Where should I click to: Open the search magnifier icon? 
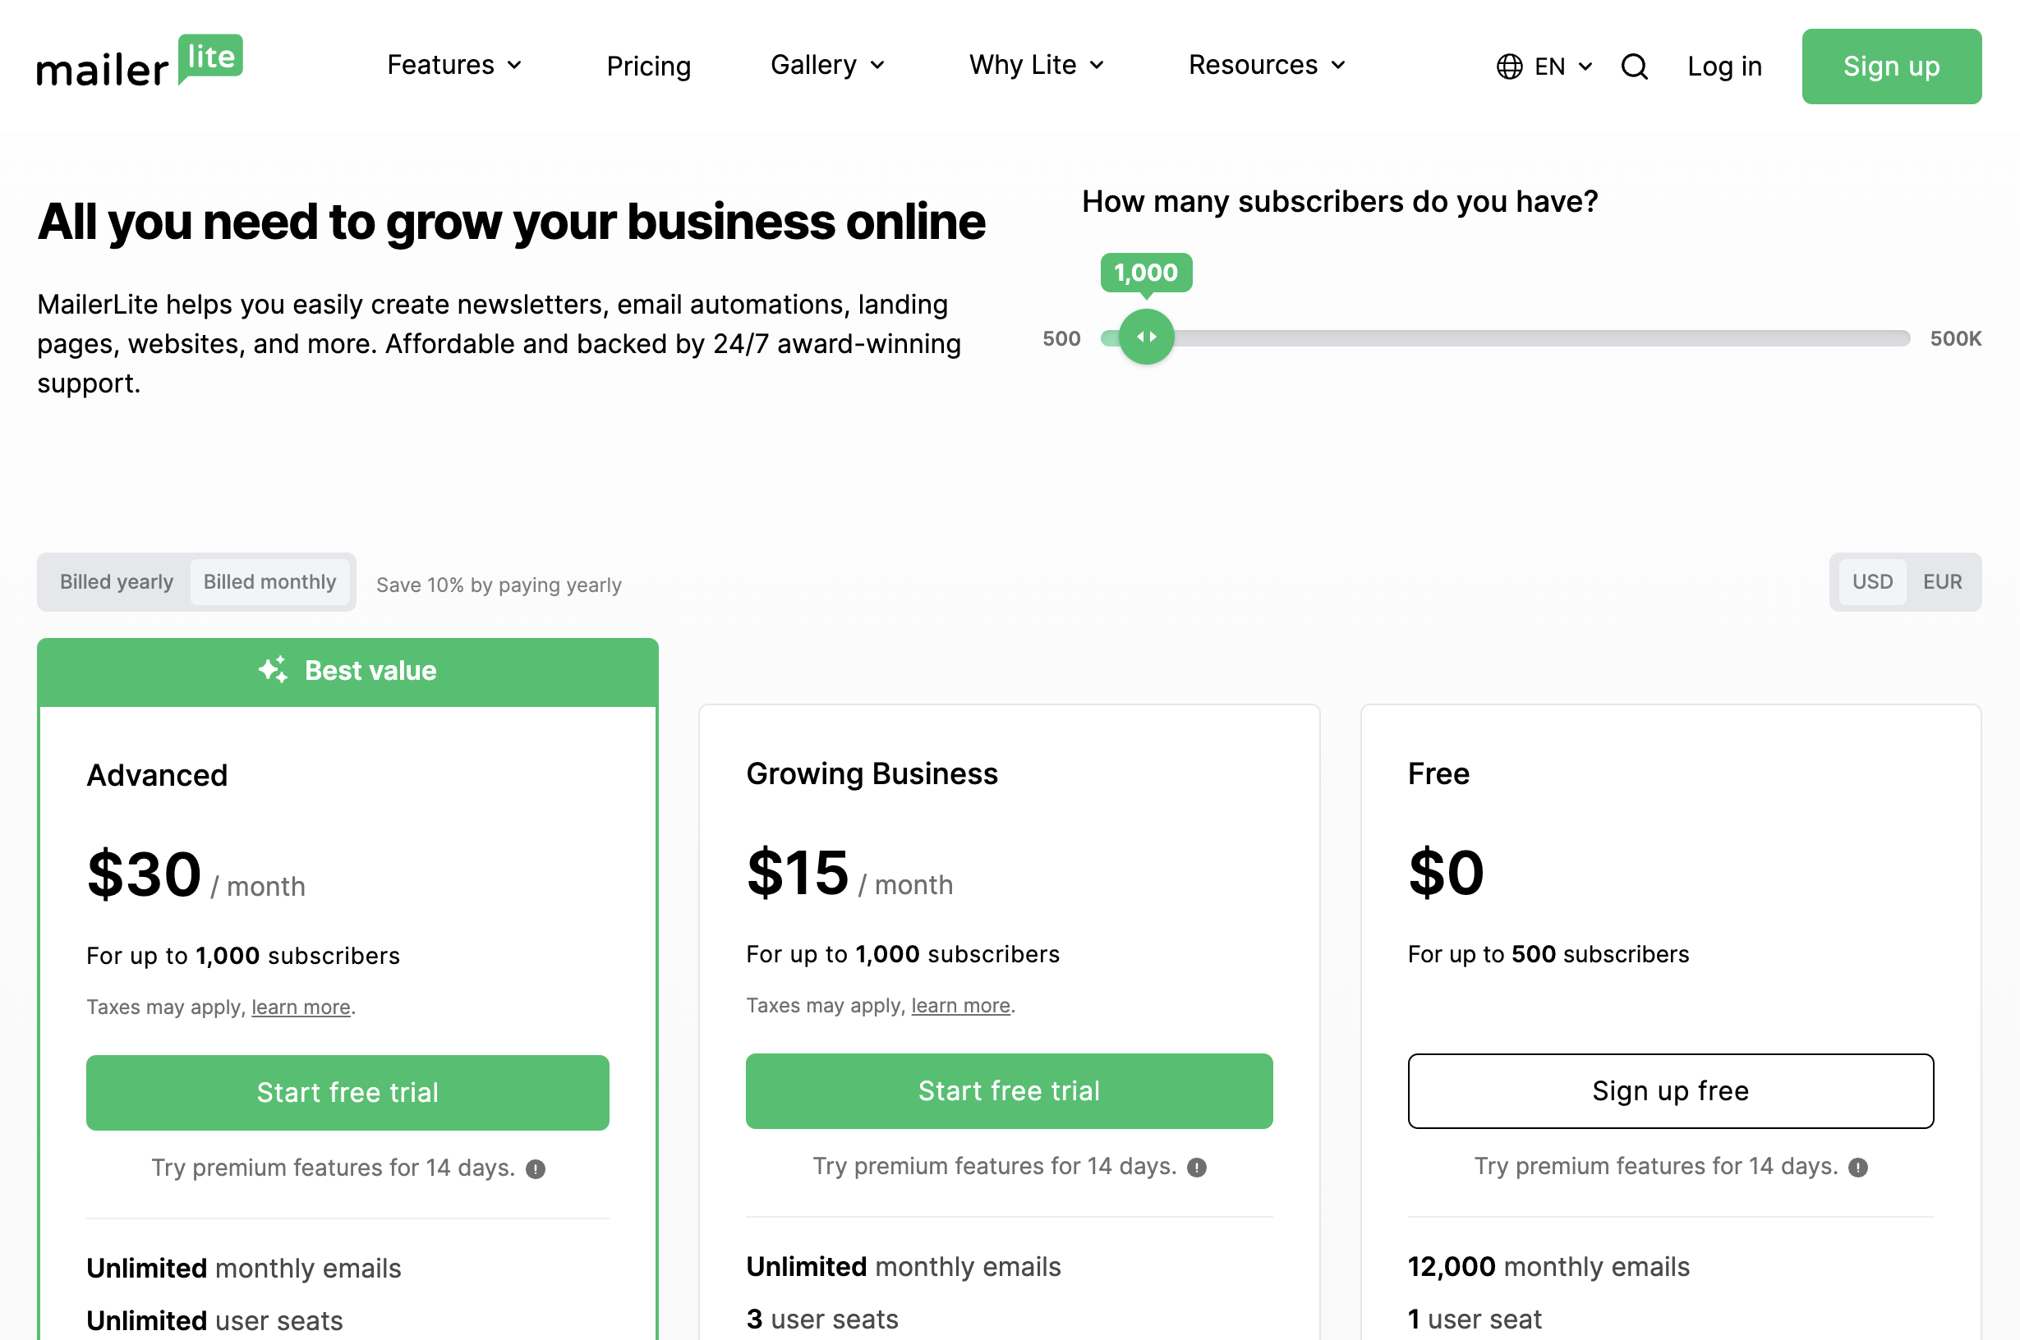tap(1634, 67)
